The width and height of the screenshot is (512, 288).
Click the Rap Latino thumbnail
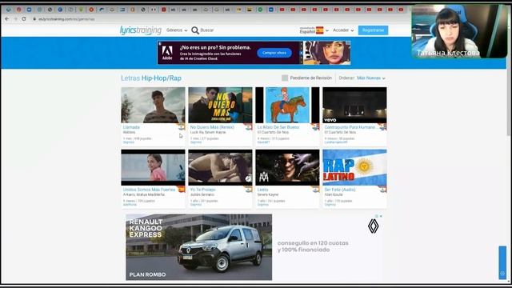click(x=354, y=167)
